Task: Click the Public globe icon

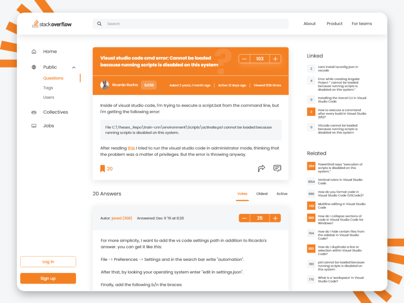Action: (x=34, y=67)
